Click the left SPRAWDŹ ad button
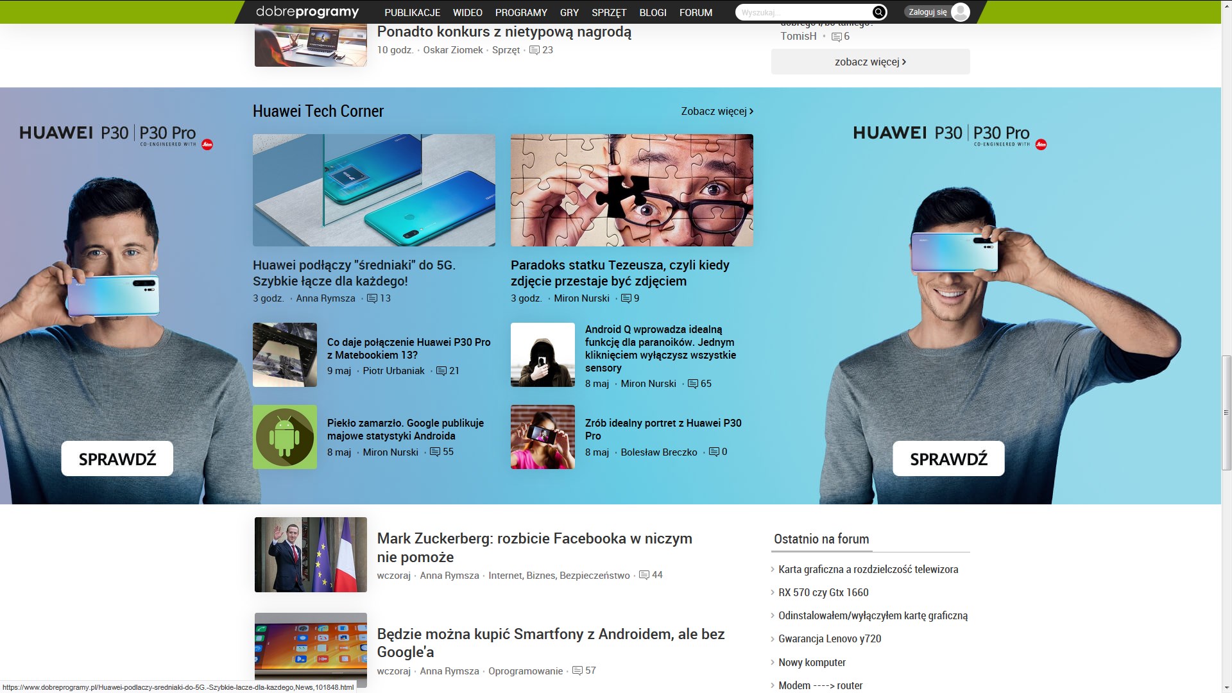The image size is (1232, 693). (117, 459)
